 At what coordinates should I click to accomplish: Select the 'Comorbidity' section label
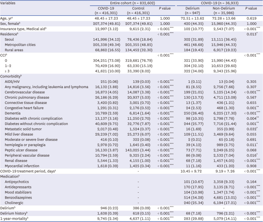pos(11,77)
